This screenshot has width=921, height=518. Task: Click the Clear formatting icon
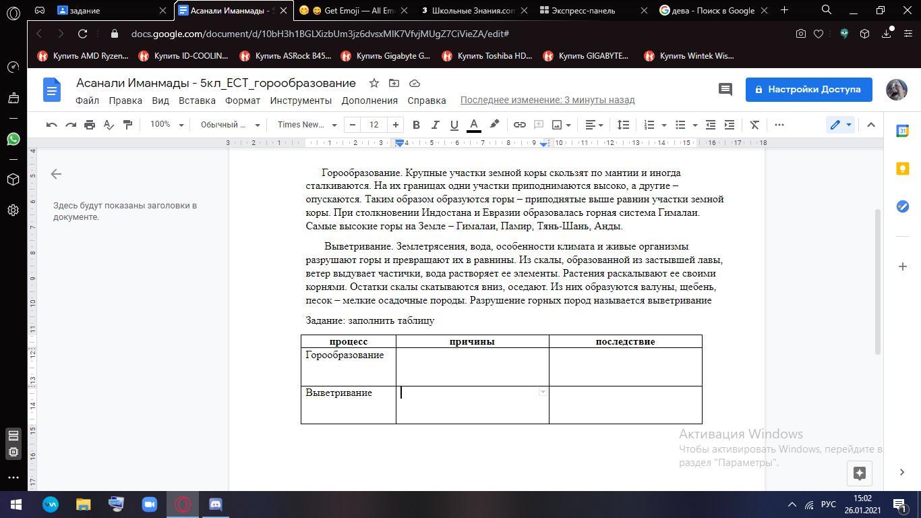click(754, 125)
